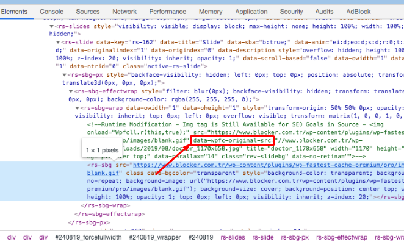The width and height of the screenshot is (404, 242).
Task: Click the data-scroll-based="false" attribute
Action: 286,59
